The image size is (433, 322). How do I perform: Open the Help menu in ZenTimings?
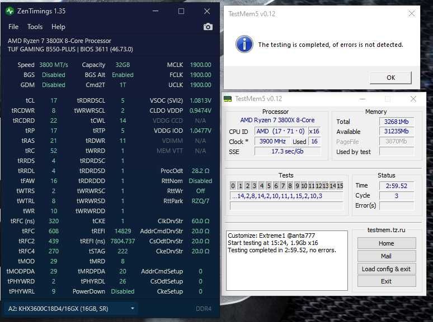coord(58,27)
